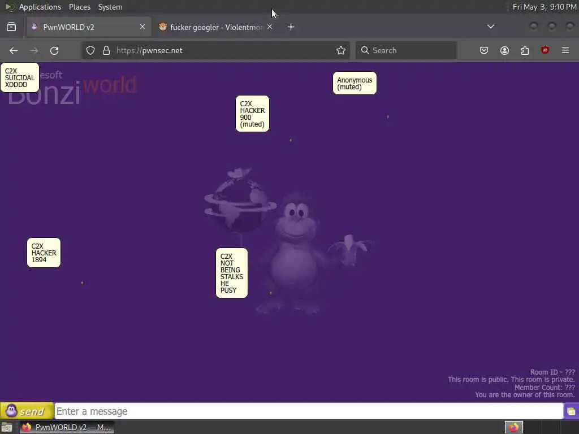Viewport: 579px width, 434px height.
Task: View site security padlock info
Action: pyautogui.click(x=106, y=50)
